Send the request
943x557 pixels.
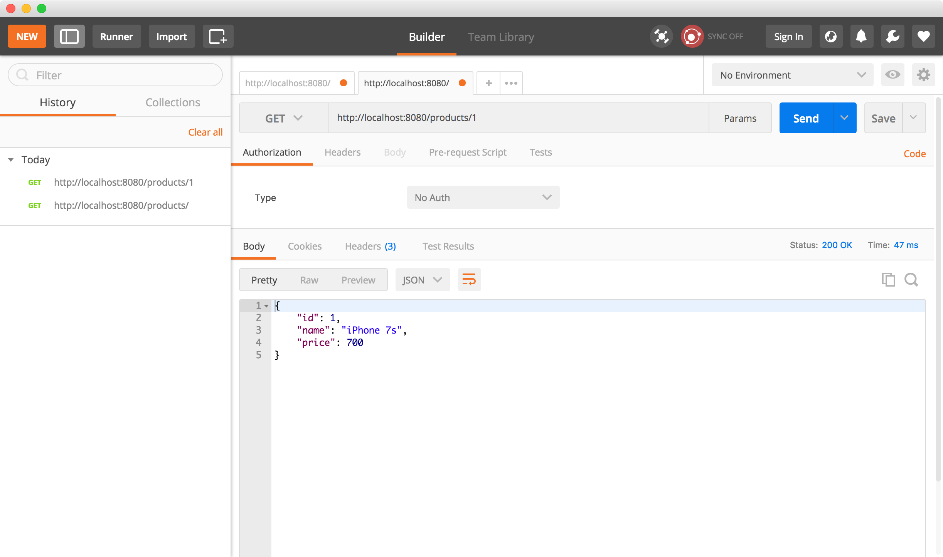click(x=806, y=118)
